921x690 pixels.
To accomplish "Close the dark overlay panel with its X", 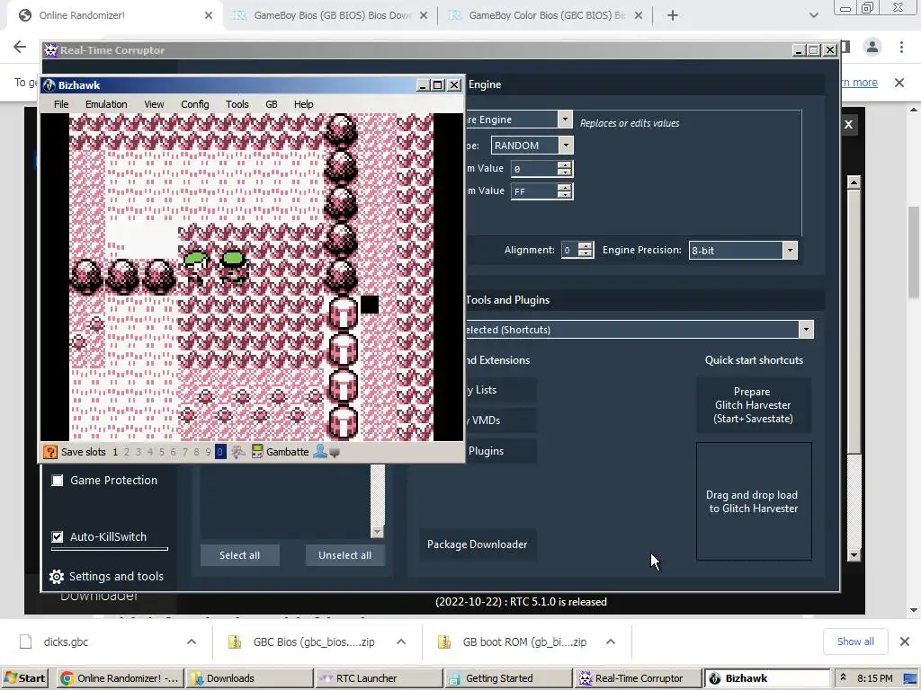I will tap(848, 124).
